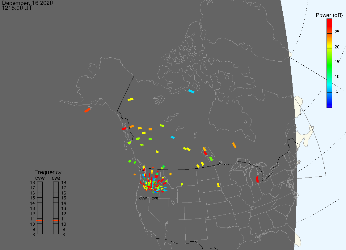Image resolution: width=346 pixels, height=250 pixels.
Task: Click the cvw station label on the map
Action: [143, 198]
